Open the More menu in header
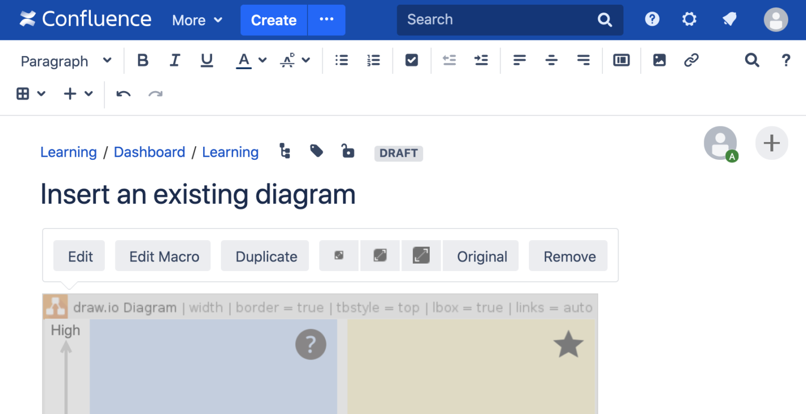This screenshot has width=806, height=414. click(197, 20)
